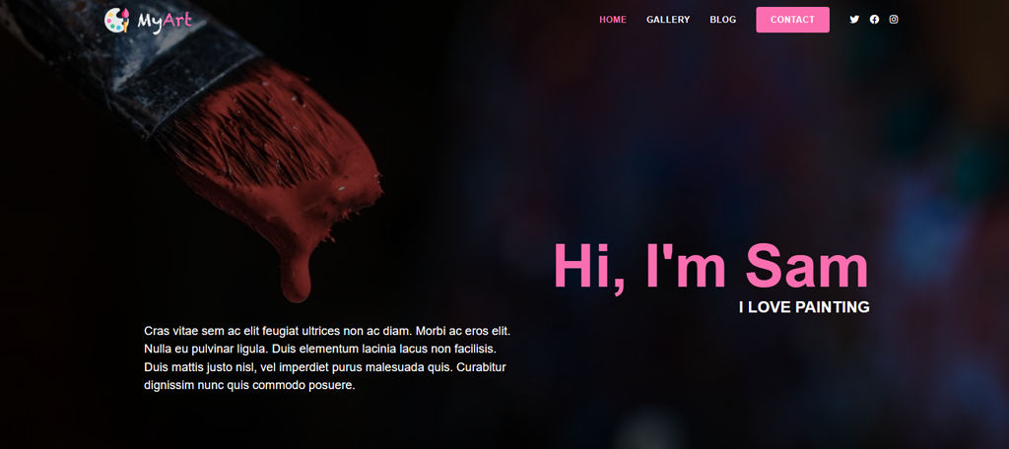Click the line starting "Duis mattis justo"
The height and width of the screenshot is (449, 1009).
point(325,368)
